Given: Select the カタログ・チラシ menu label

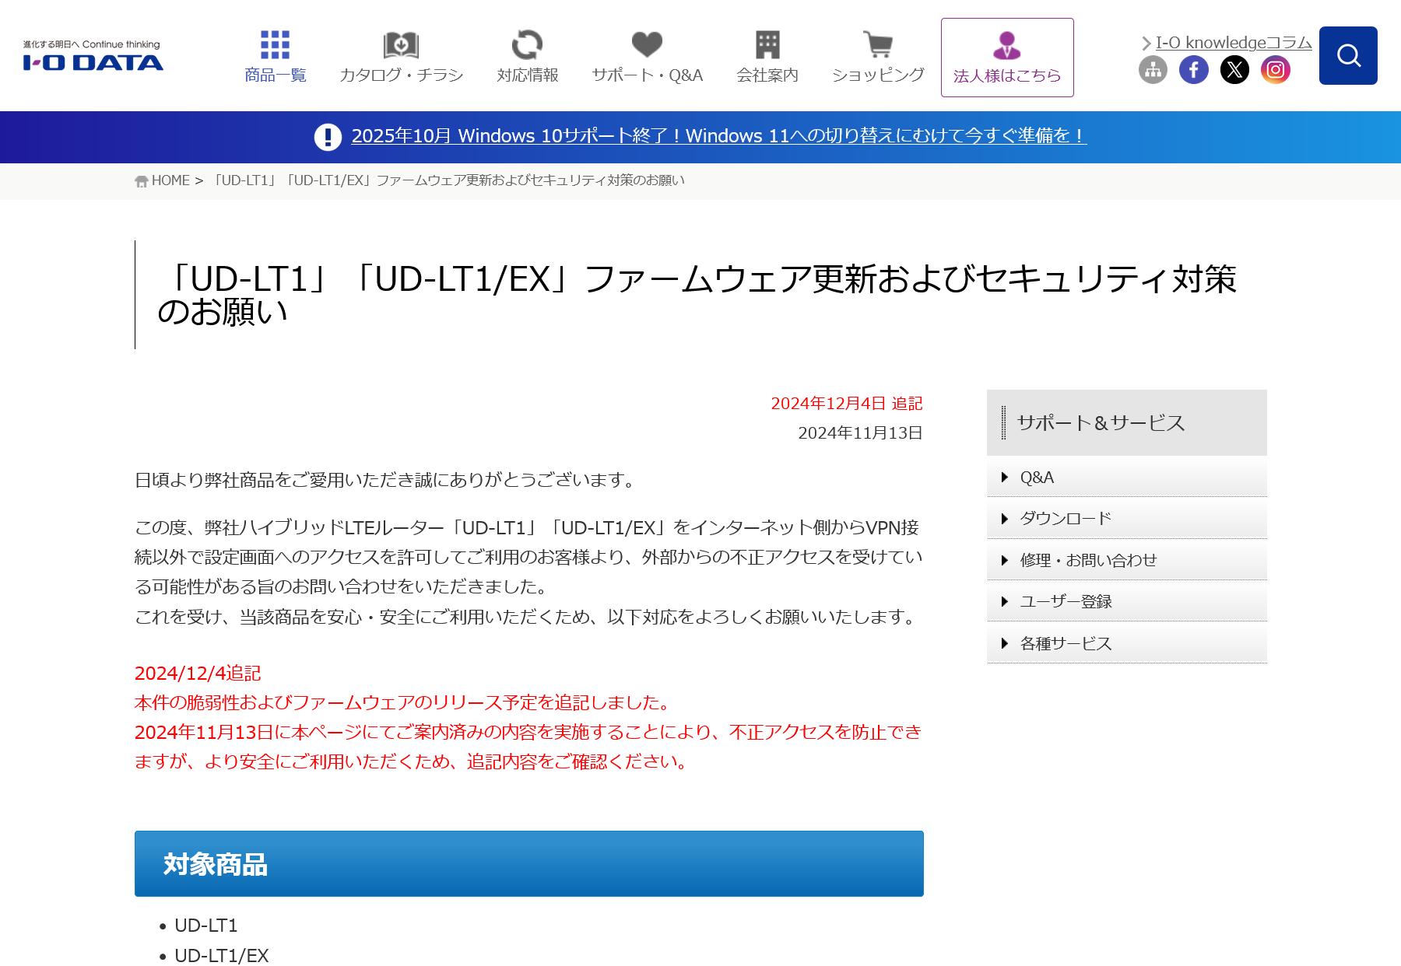Looking at the screenshot, I should pos(401,75).
